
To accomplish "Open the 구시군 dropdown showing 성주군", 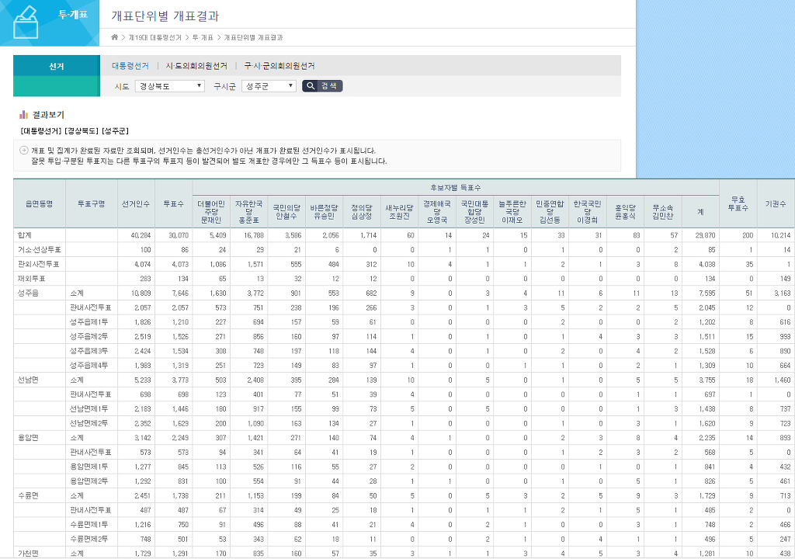I will [x=269, y=86].
